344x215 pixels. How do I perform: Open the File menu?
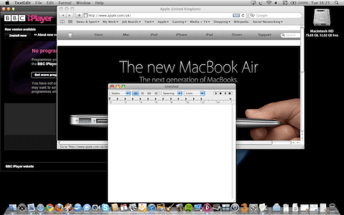tap(39, 3)
